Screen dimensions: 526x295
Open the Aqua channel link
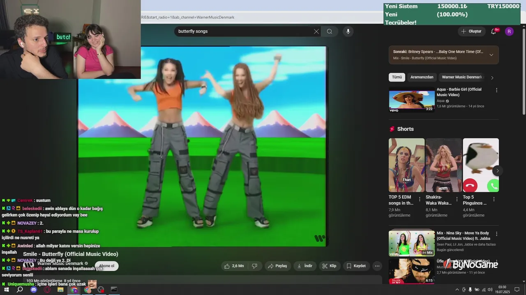[x=441, y=101]
